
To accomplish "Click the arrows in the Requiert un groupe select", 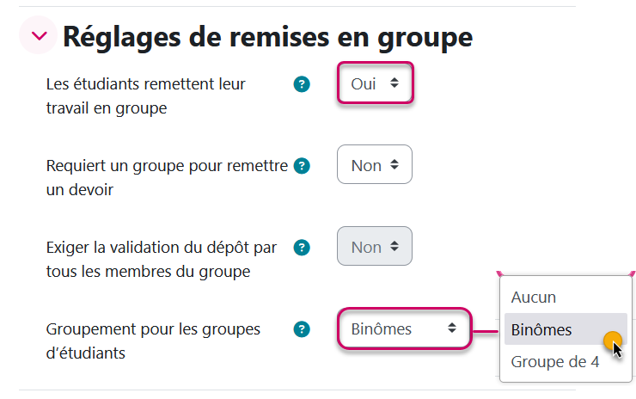I will [x=394, y=165].
